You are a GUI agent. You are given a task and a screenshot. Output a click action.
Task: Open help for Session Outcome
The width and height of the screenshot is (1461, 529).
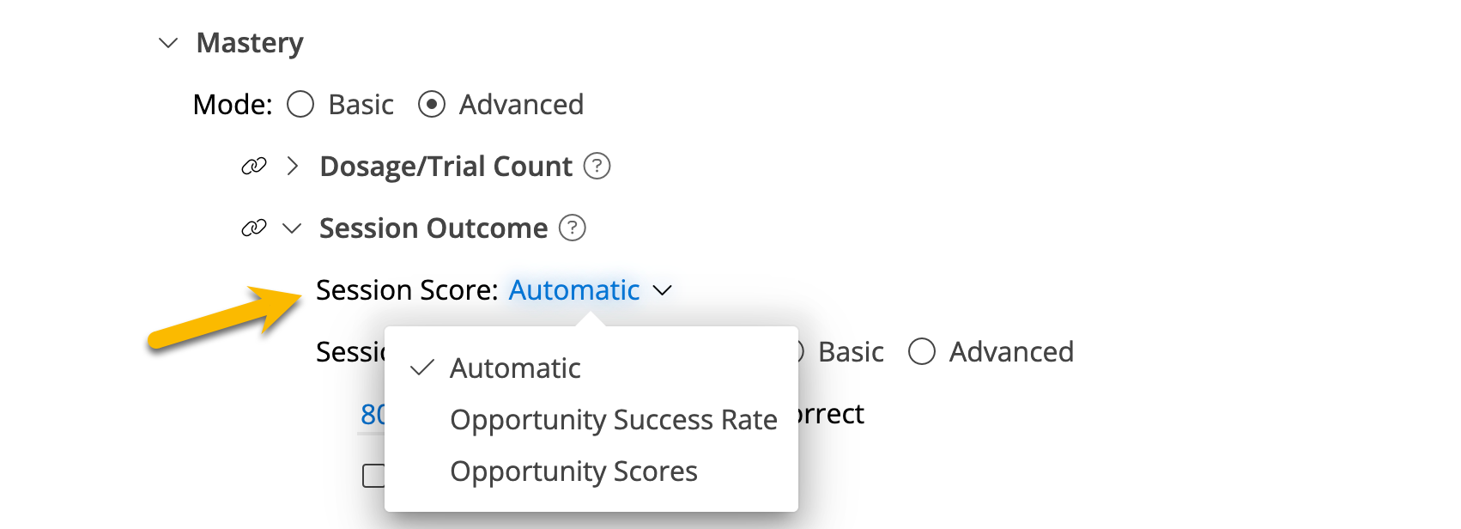pos(573,228)
